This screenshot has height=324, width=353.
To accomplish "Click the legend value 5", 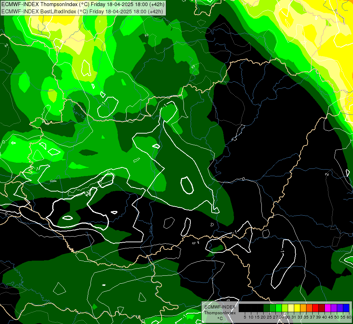I will coord(245,317).
